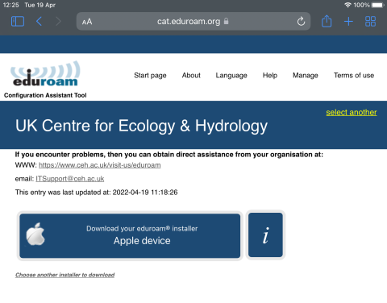Viewport: 387px width, 303px height.
Task: Open a new tab with plus icon
Action: pos(348,21)
